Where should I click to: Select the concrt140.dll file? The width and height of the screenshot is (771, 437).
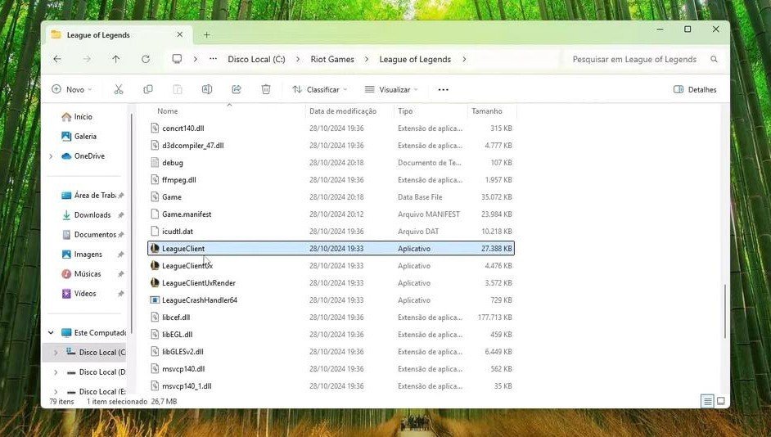pyautogui.click(x=331, y=128)
